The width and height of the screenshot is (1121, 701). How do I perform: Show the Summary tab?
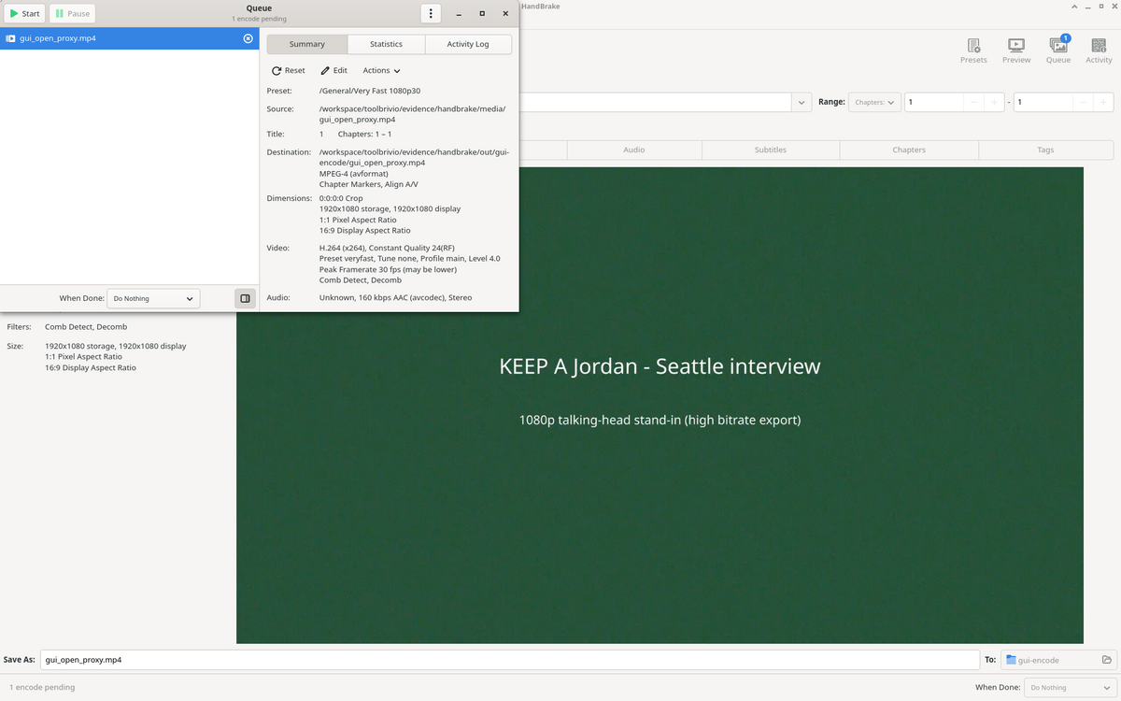307,44
